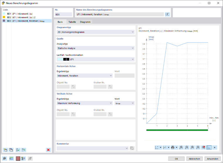Image resolution: width=223 pixels, height=163 pixels.
Task: Click 'Vertikale Achse' section heading
Action: click(x=65, y=94)
